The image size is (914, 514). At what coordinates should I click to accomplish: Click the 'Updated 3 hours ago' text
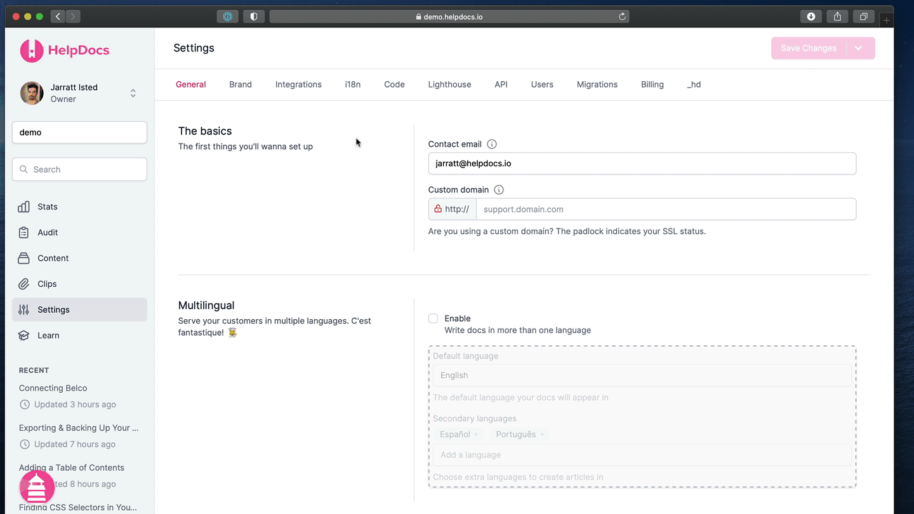[x=75, y=404]
